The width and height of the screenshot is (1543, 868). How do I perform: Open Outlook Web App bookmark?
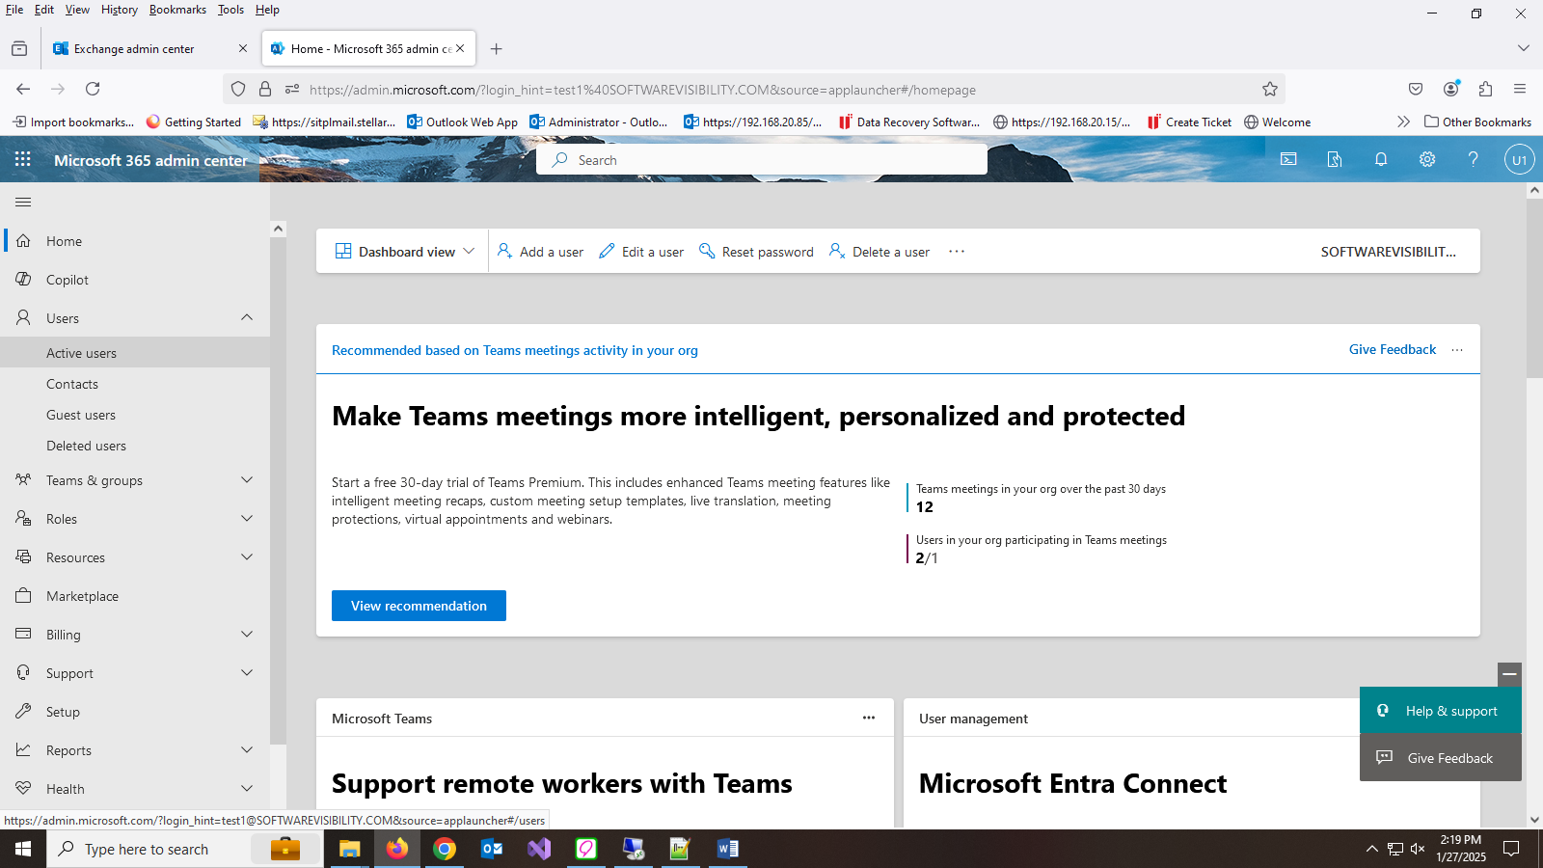(x=463, y=122)
